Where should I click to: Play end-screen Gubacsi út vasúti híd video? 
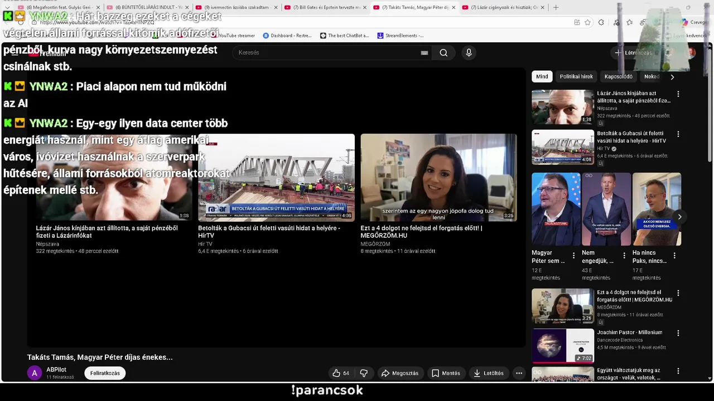point(276,177)
